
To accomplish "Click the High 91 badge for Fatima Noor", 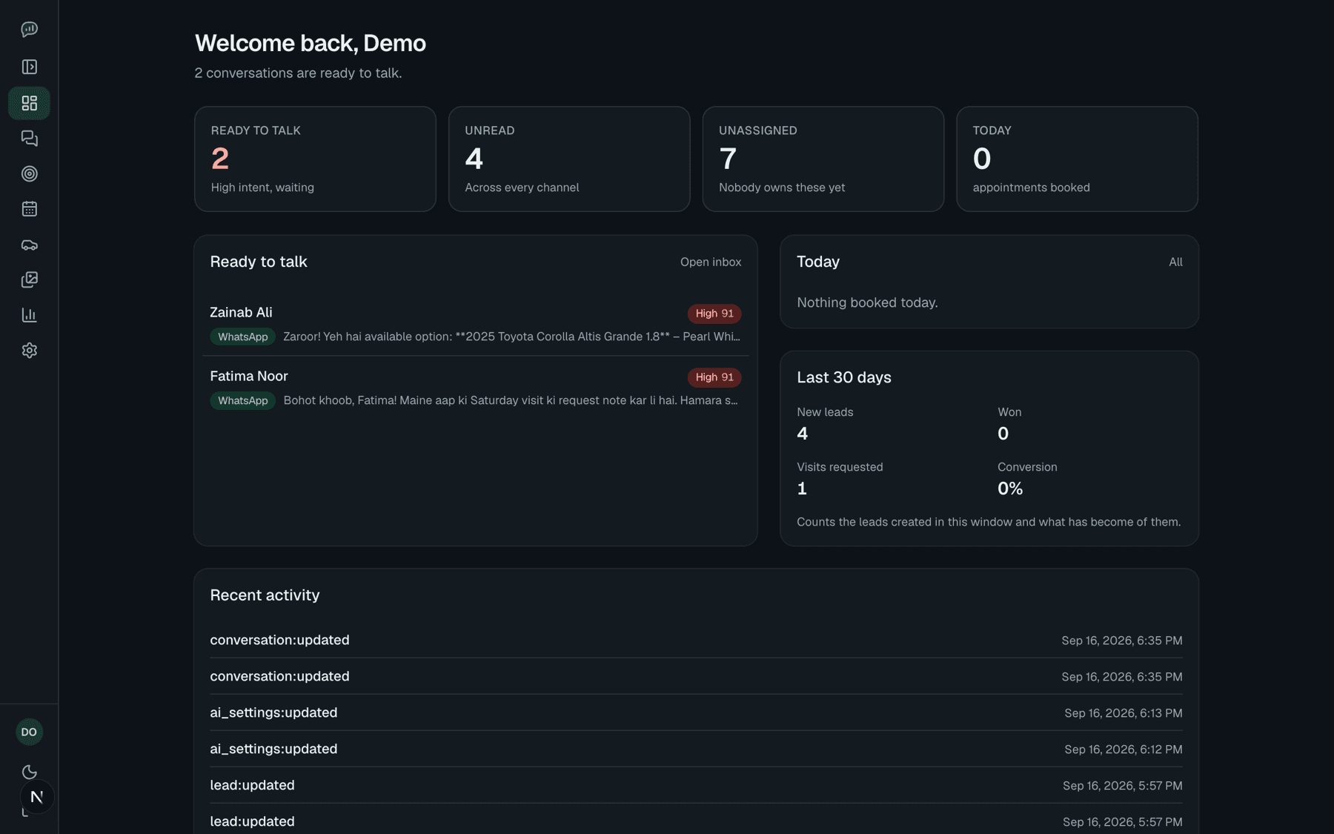I will click(x=714, y=377).
